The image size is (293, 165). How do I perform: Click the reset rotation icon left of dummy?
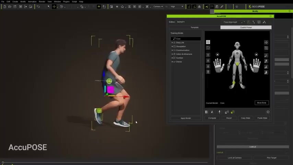coord(208,48)
